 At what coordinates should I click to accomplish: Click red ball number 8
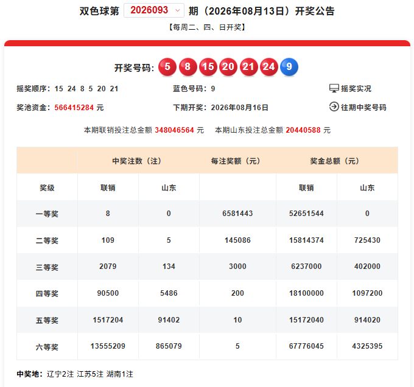pyautogui.click(x=188, y=67)
